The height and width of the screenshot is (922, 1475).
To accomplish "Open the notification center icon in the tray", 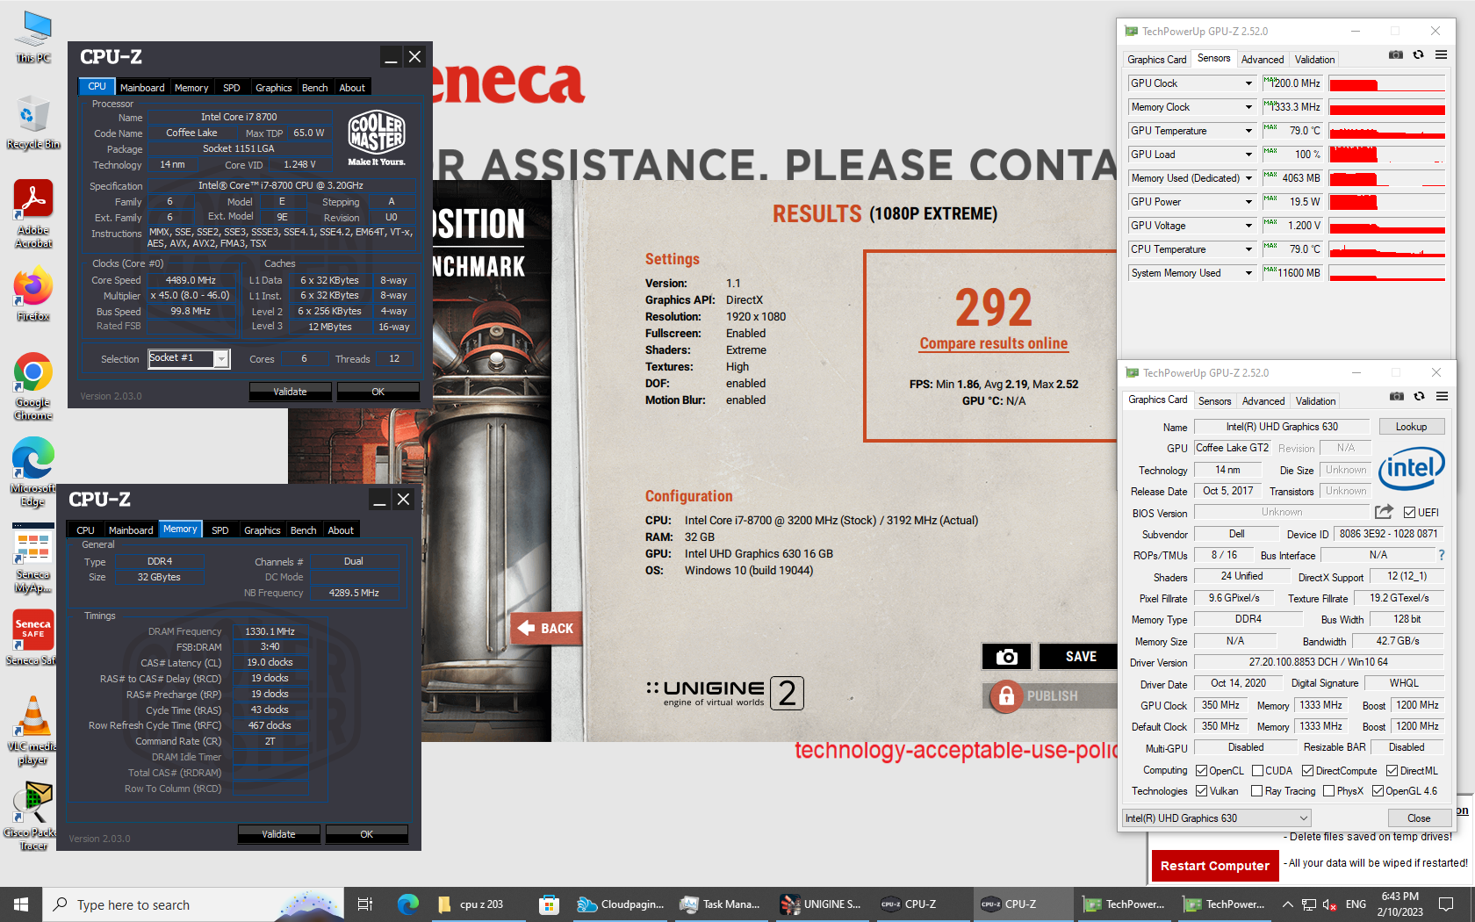I will pyautogui.click(x=1444, y=904).
